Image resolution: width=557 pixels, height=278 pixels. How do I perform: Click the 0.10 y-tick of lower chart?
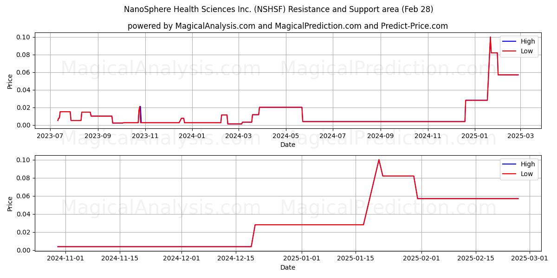[x=24, y=160]
